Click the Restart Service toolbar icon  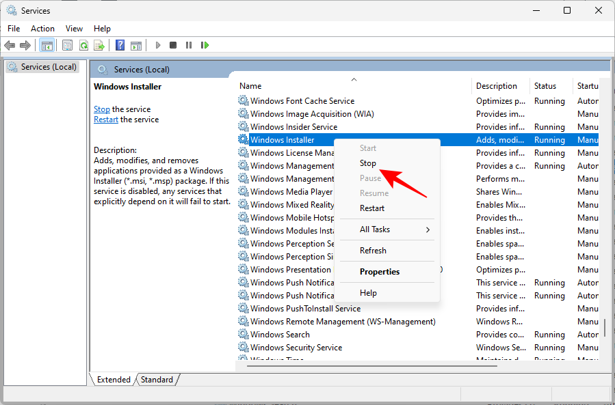point(205,45)
